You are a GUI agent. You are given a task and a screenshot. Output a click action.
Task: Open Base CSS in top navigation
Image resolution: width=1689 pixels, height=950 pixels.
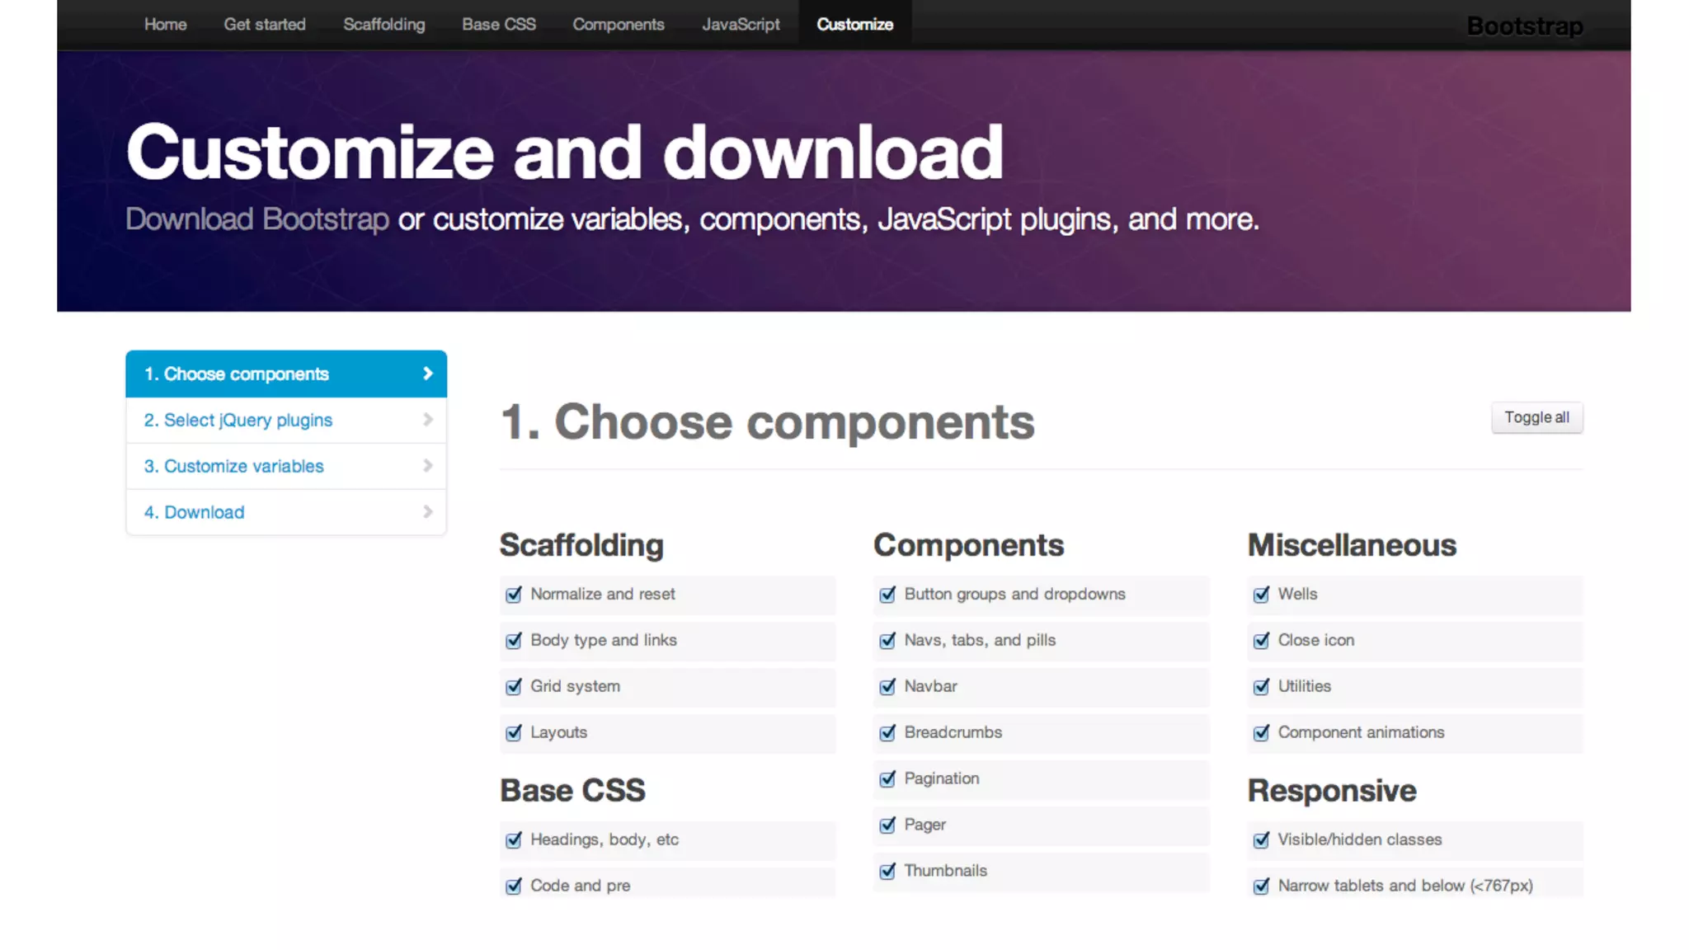coord(498,25)
